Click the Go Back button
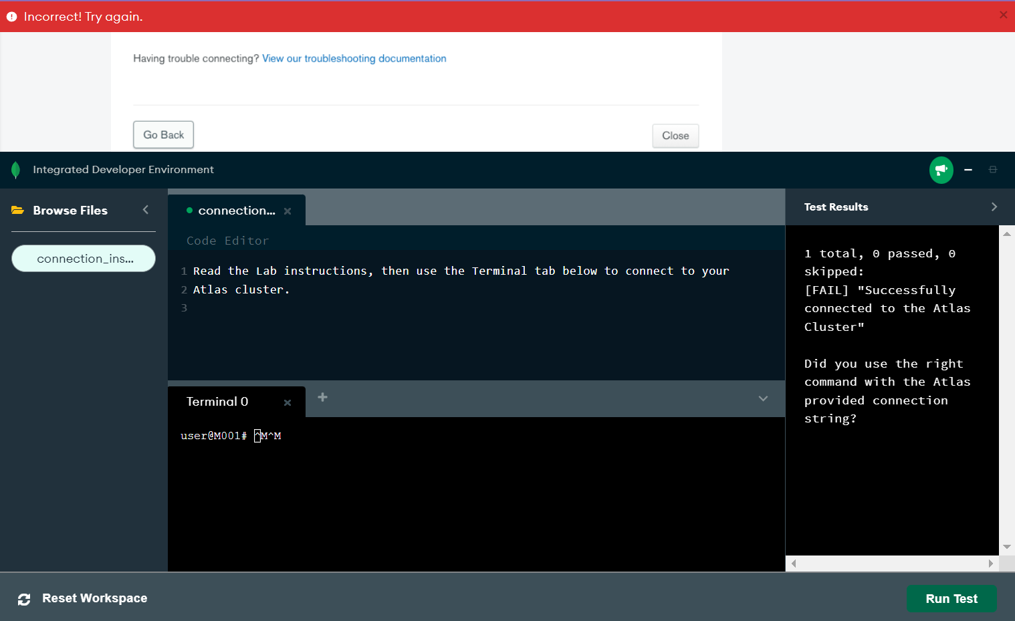 pos(163,135)
